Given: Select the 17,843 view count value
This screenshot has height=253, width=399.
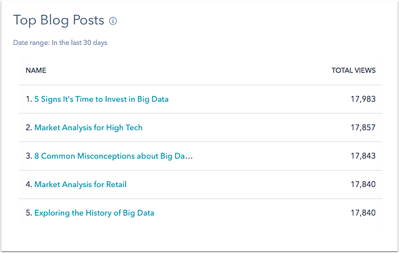Looking at the screenshot, I should (x=363, y=156).
